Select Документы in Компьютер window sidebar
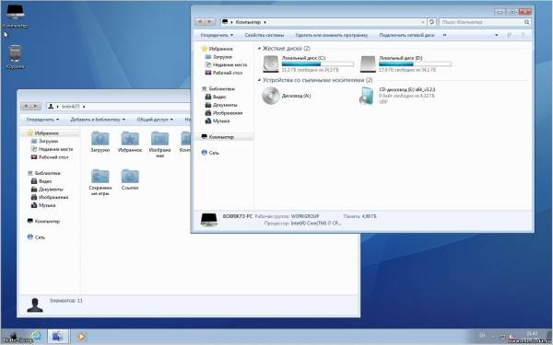The height and width of the screenshot is (345, 553). click(225, 105)
